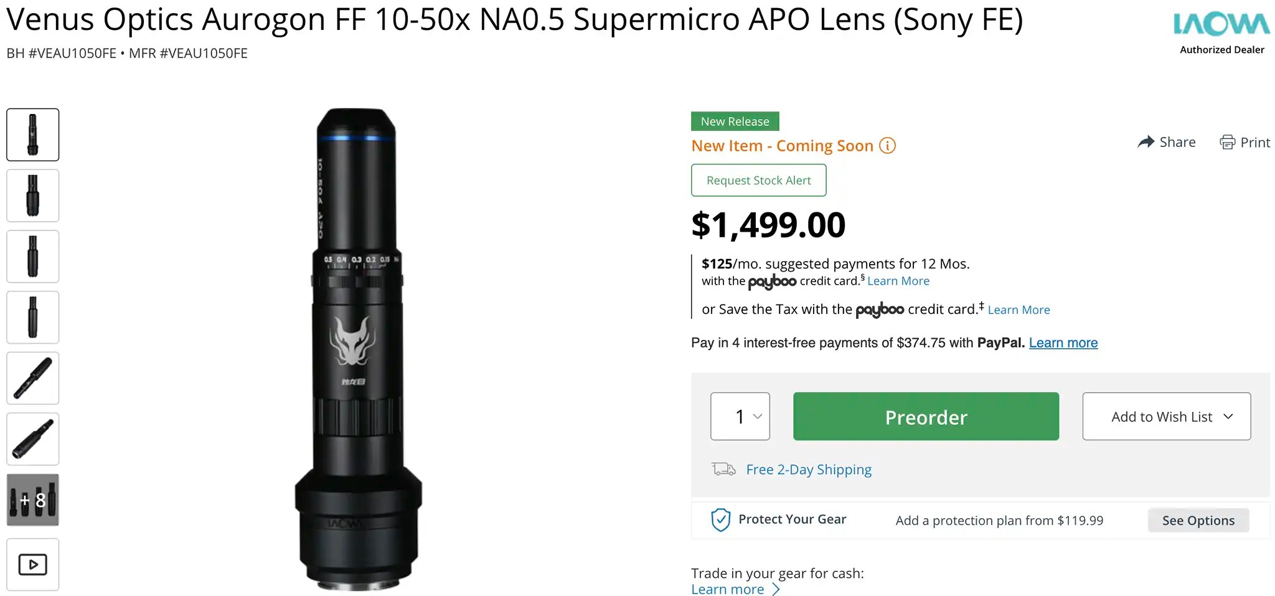Click the Print printer icon
The width and height of the screenshot is (1275, 596).
[1227, 142]
